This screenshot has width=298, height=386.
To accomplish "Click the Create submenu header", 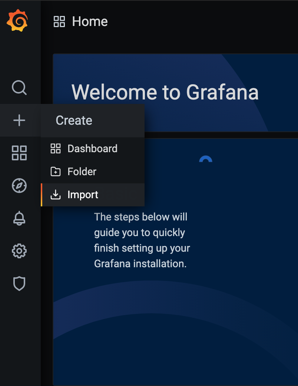I will coord(93,120).
